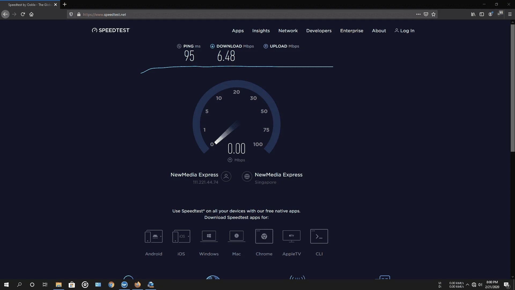515x290 pixels.
Task: Click the browser forward arrow
Action: 14,14
